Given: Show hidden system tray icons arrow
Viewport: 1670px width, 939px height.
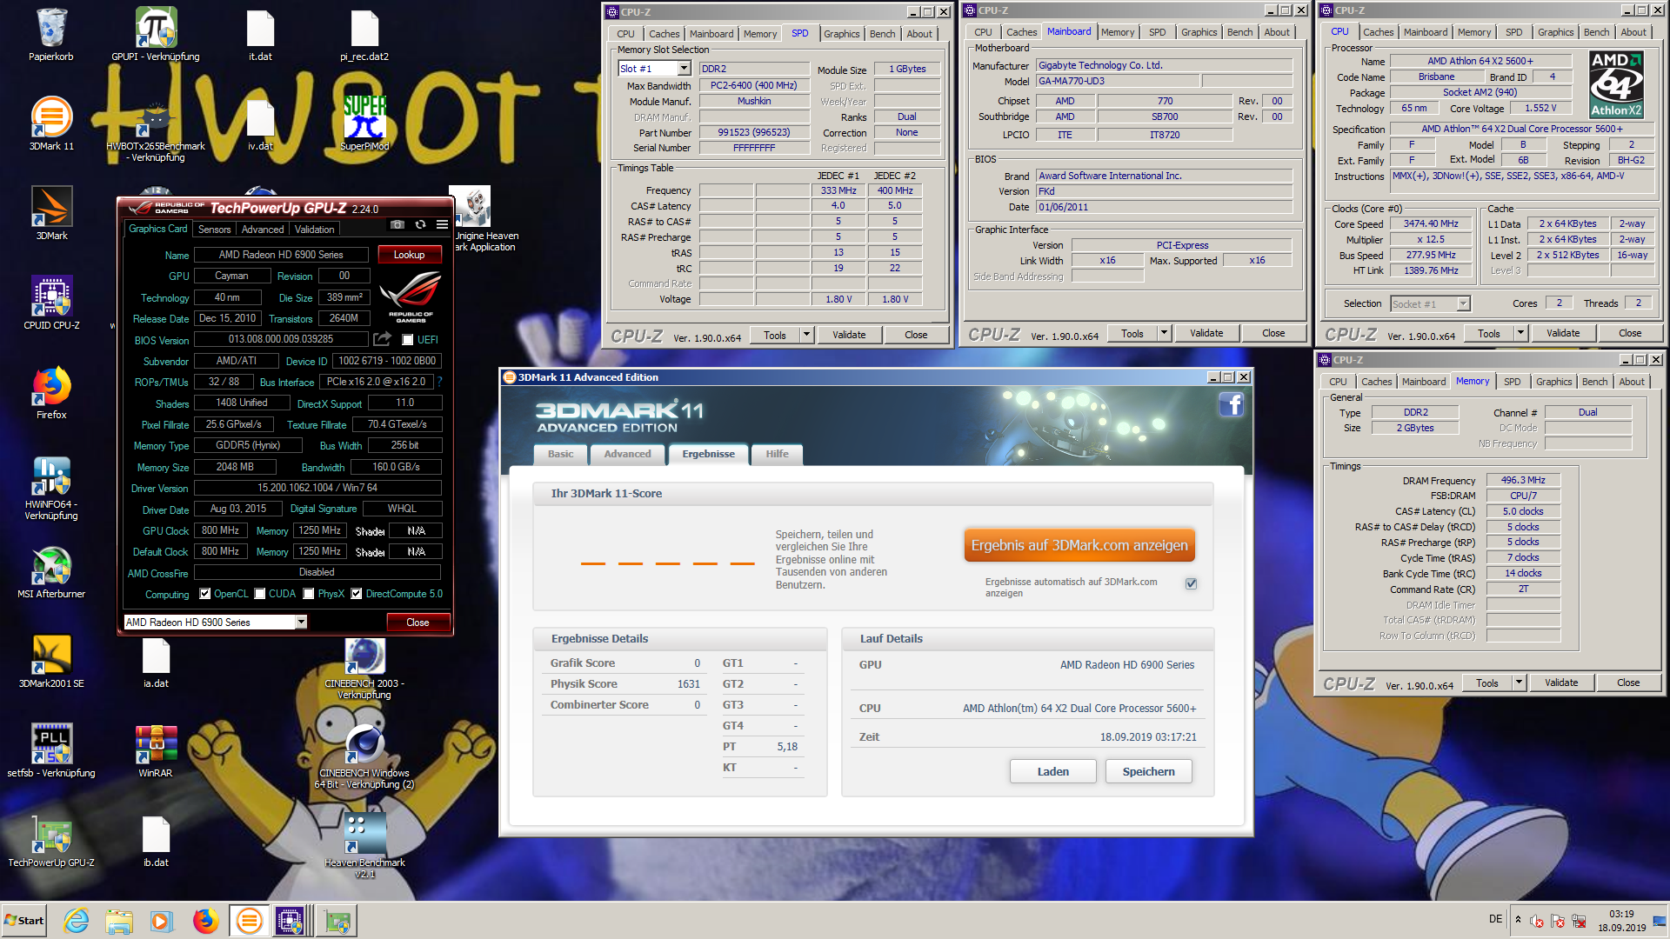Looking at the screenshot, I should [1518, 919].
